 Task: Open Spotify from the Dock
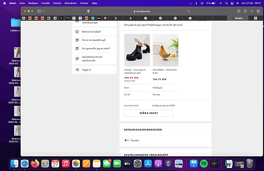(x=204, y=164)
